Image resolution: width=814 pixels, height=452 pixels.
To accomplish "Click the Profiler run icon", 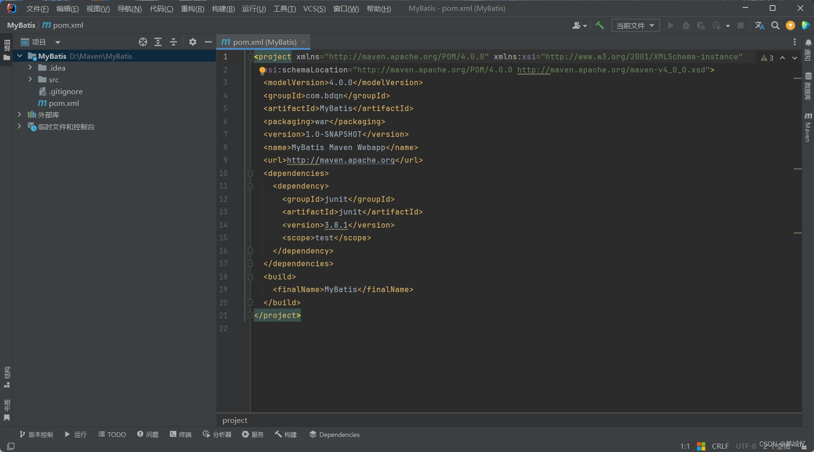I will 716,25.
